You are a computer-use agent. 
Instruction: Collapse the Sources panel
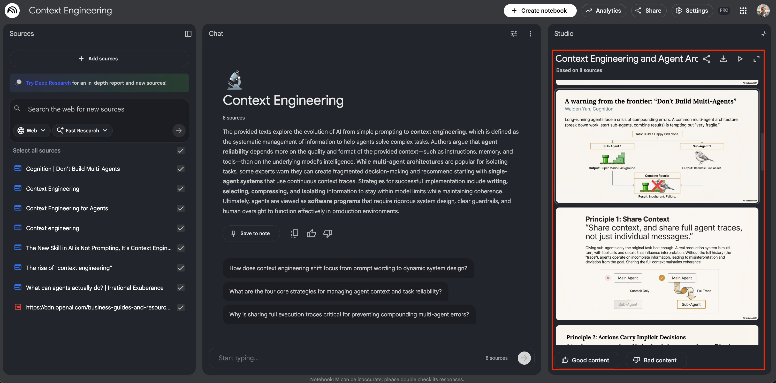[x=188, y=34]
